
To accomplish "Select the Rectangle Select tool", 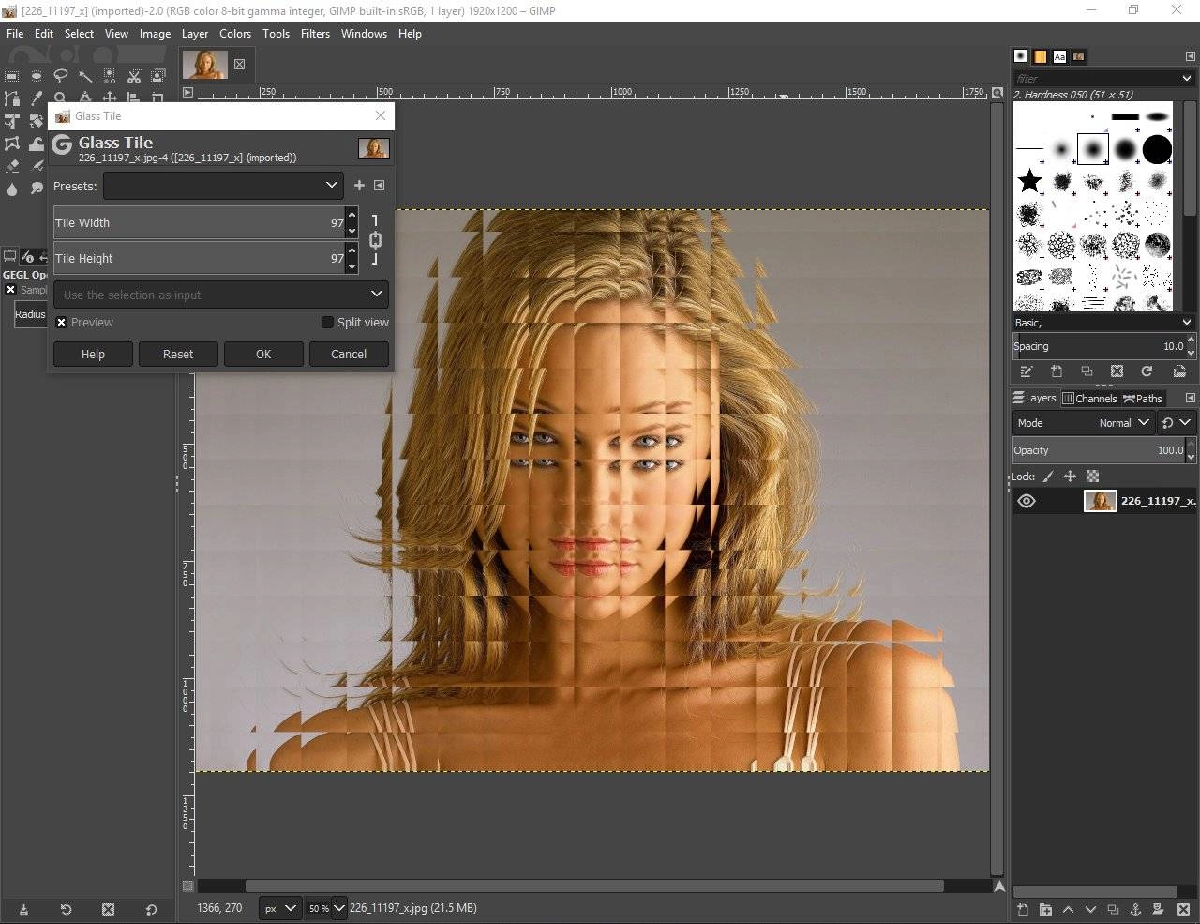I will click(12, 76).
